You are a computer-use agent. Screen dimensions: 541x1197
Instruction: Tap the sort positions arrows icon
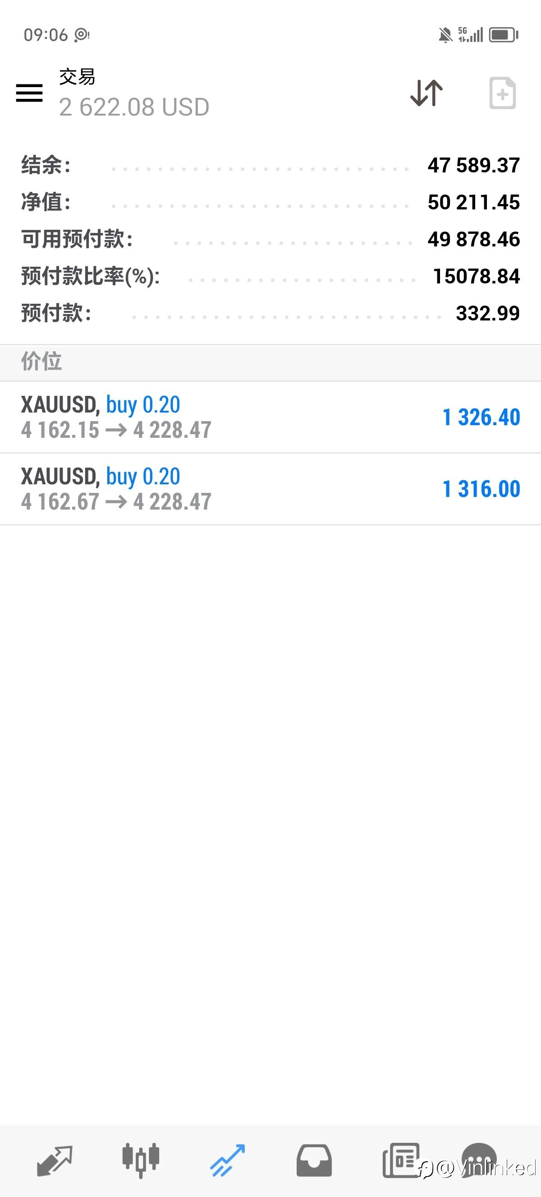click(x=426, y=93)
